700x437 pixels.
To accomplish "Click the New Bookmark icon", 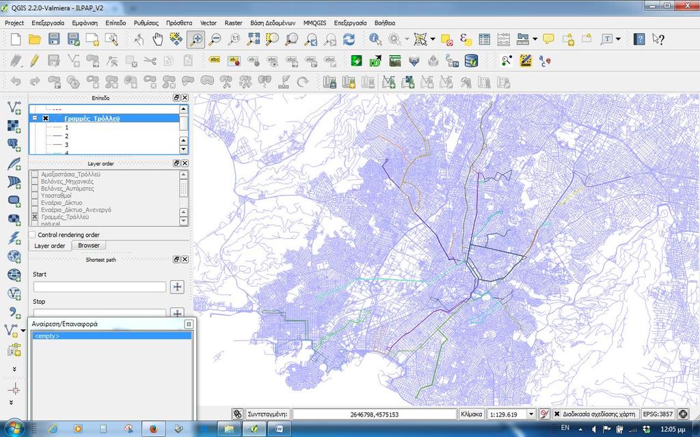I will (x=568, y=39).
